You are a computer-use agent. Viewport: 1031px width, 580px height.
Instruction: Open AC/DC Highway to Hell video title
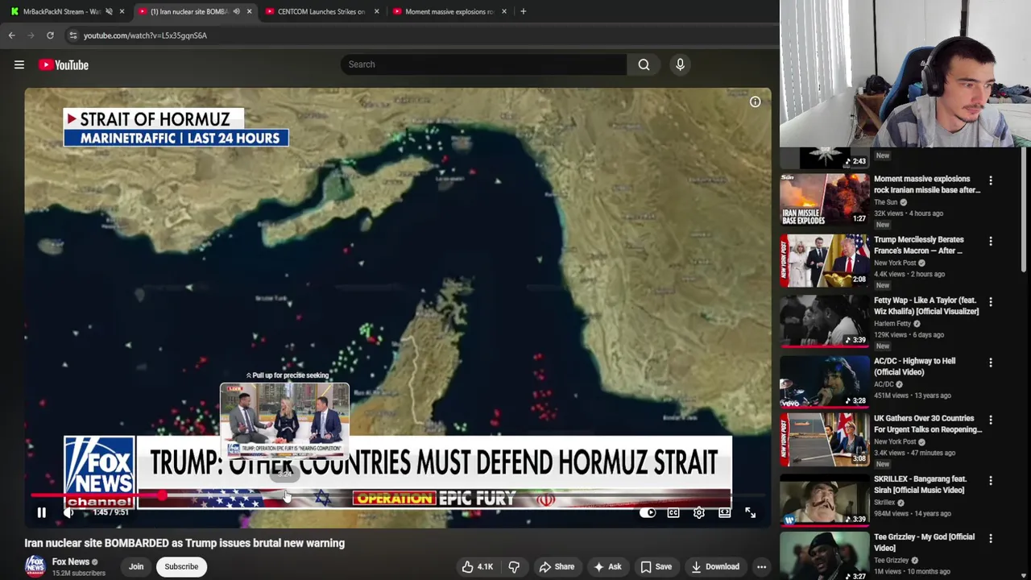[x=915, y=367]
